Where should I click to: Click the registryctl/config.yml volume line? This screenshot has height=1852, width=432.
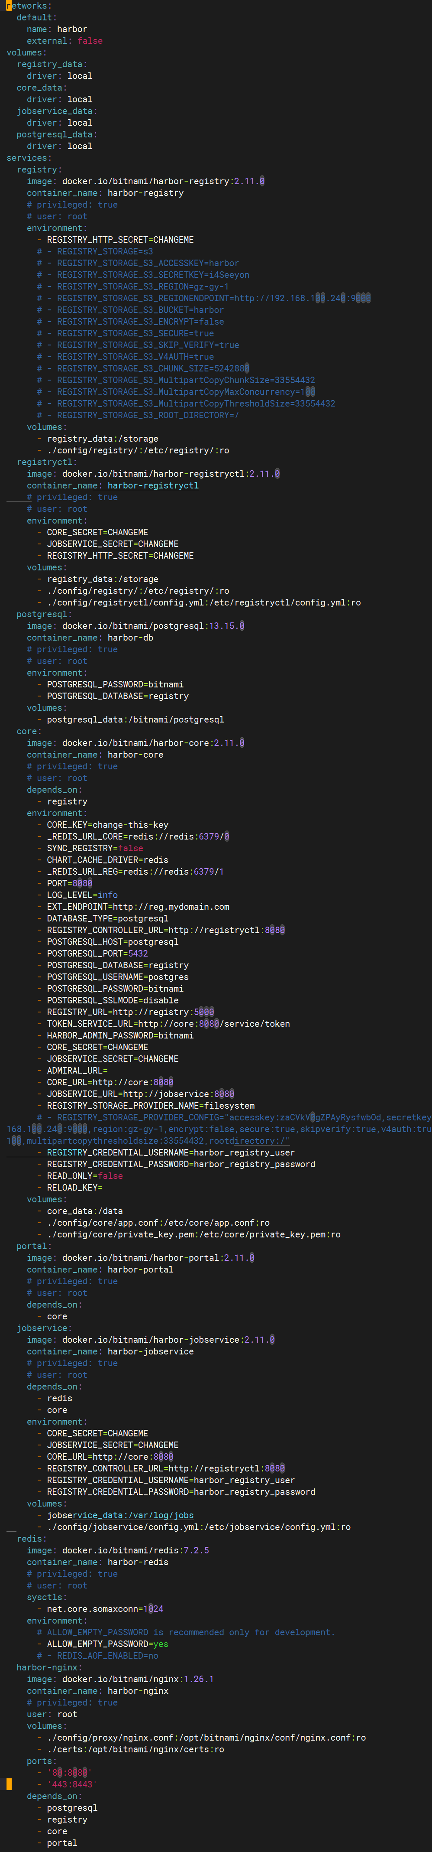(199, 602)
